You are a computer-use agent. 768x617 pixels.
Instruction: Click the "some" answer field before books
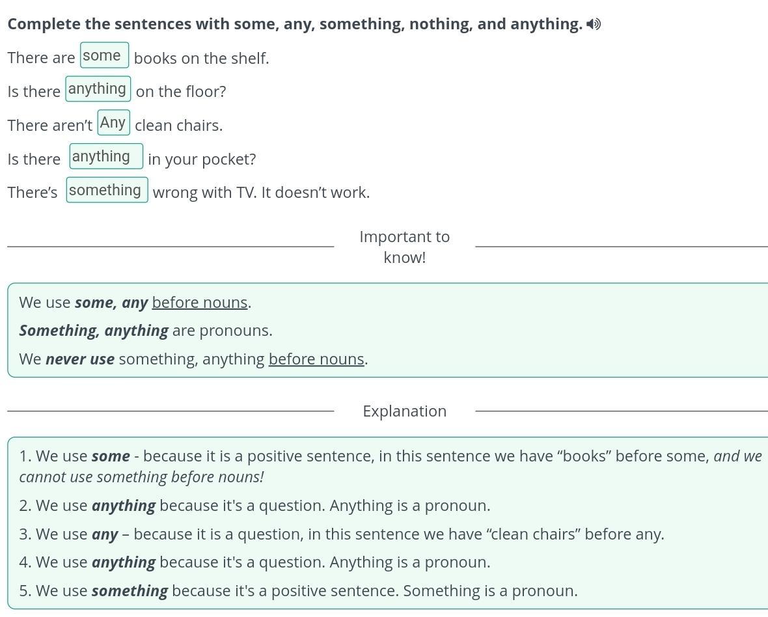[104, 55]
